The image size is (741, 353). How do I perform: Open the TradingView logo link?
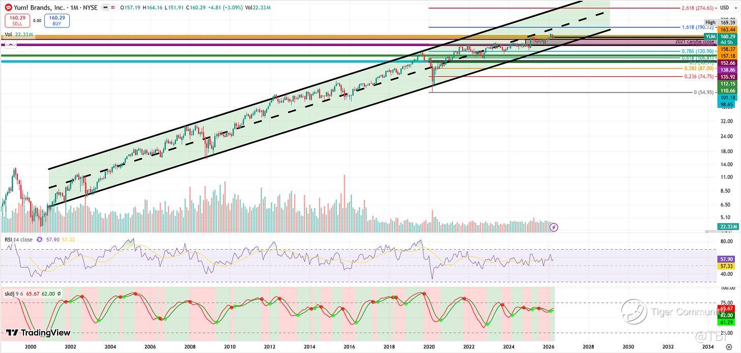[38, 333]
